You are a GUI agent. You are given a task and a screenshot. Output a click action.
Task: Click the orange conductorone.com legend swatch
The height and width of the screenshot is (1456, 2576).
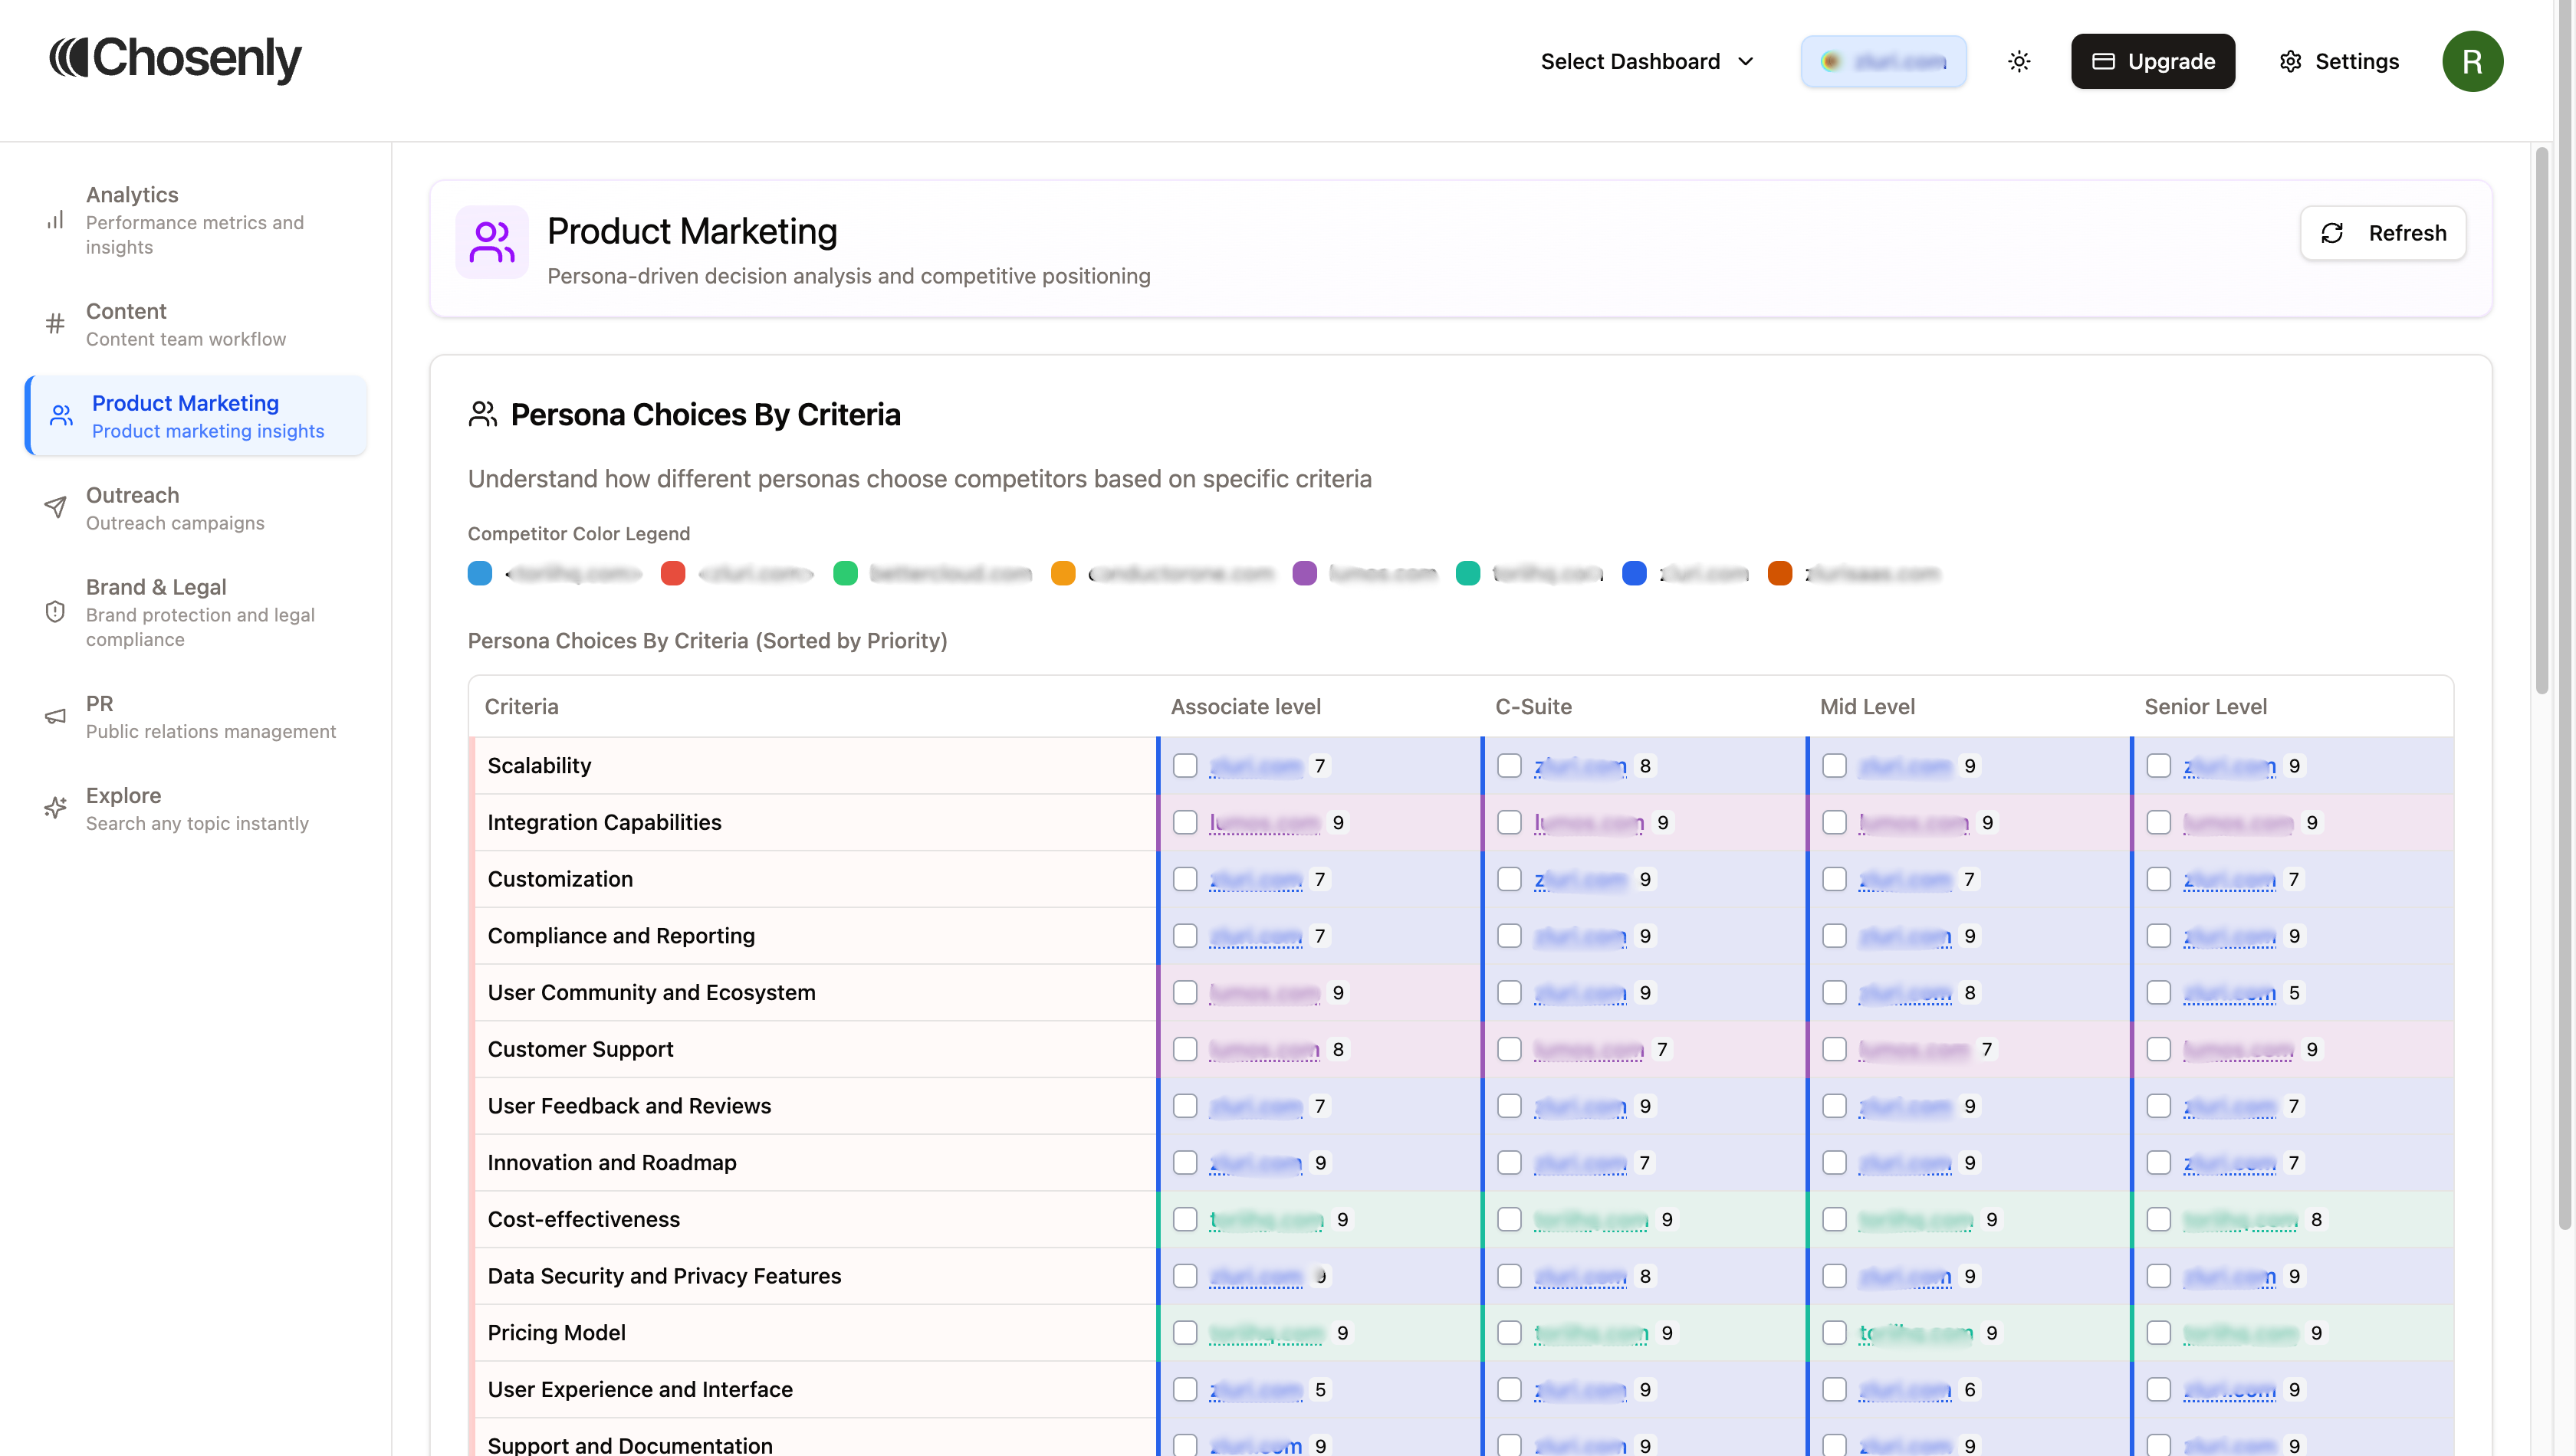coord(1063,574)
